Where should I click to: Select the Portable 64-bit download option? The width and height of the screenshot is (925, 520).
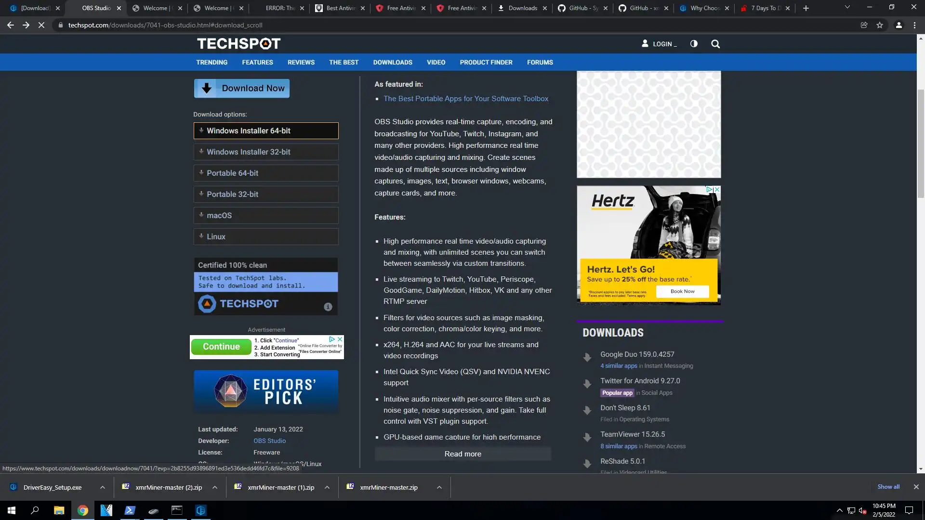[x=266, y=173]
